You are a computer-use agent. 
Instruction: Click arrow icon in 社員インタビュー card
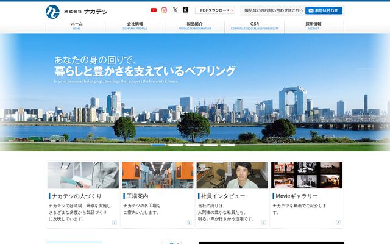[x=264, y=223]
